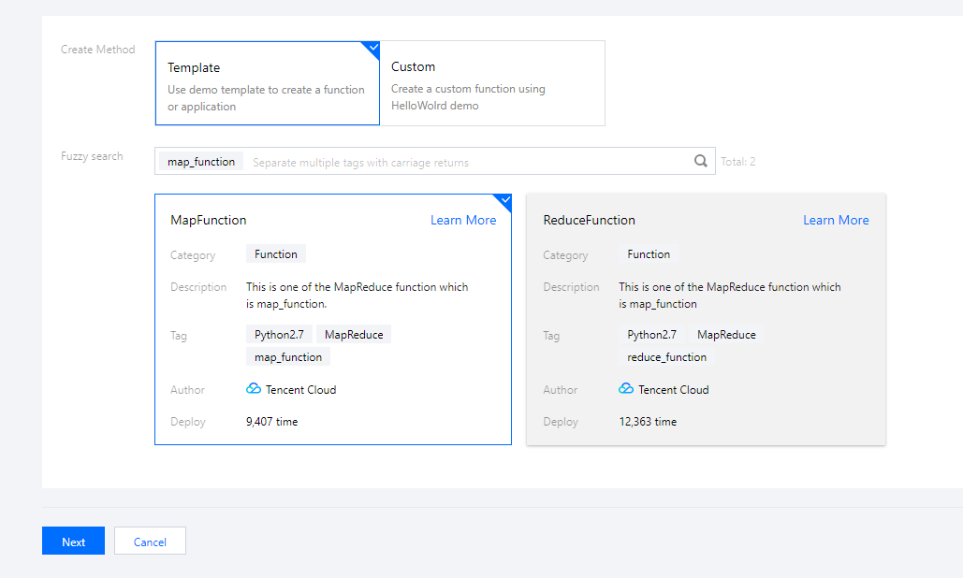The width and height of the screenshot is (963, 578).
Task: Open Learn More for ReduceFunction
Action: point(836,221)
